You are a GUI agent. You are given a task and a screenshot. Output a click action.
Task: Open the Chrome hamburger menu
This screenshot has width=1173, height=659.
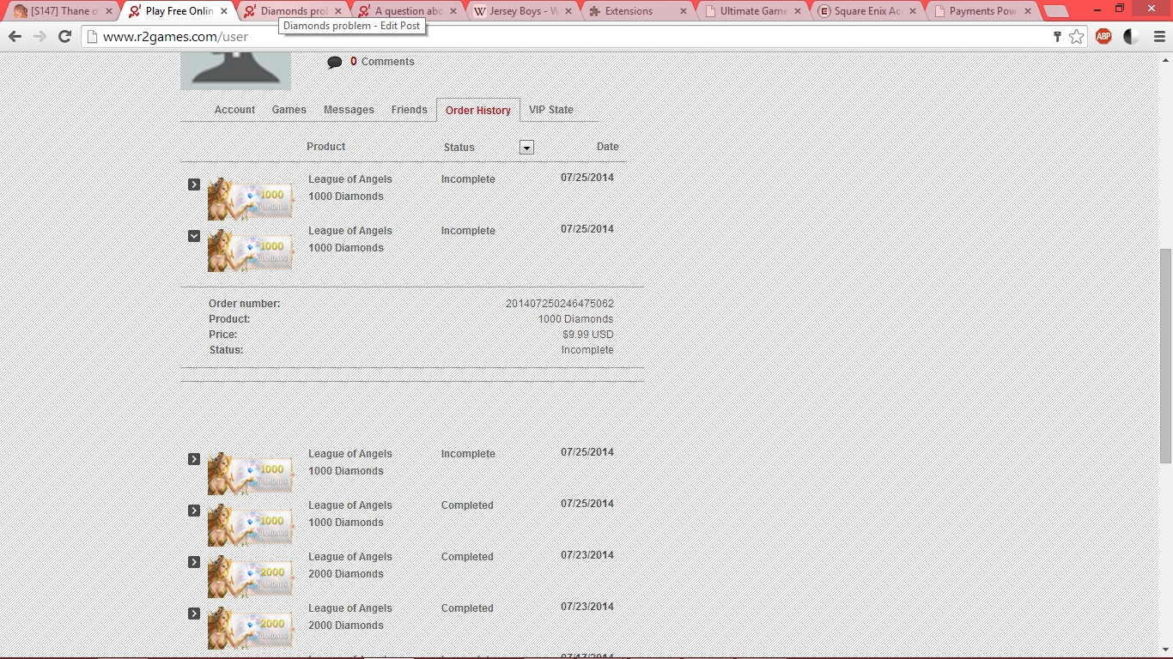click(1159, 37)
